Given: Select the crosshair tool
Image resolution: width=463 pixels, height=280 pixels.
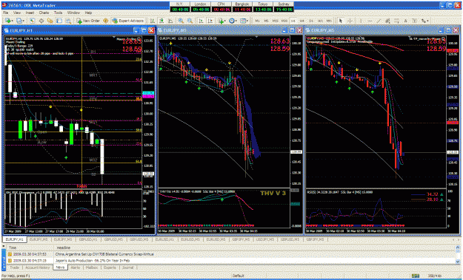Looking at the screenshot, I should point(350,21).
